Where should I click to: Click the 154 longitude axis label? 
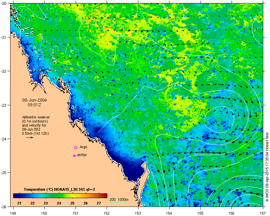(169, 213)
